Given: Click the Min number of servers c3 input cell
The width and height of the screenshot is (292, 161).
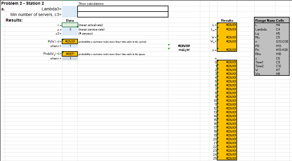Looking at the screenshot, I should pos(70,15).
